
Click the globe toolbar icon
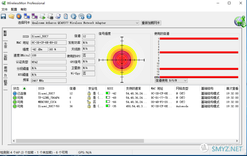[73, 16]
